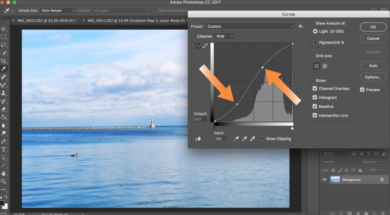Uncheck the Histogram checkbox
Viewport: 390px width, 215px height.
315,98
